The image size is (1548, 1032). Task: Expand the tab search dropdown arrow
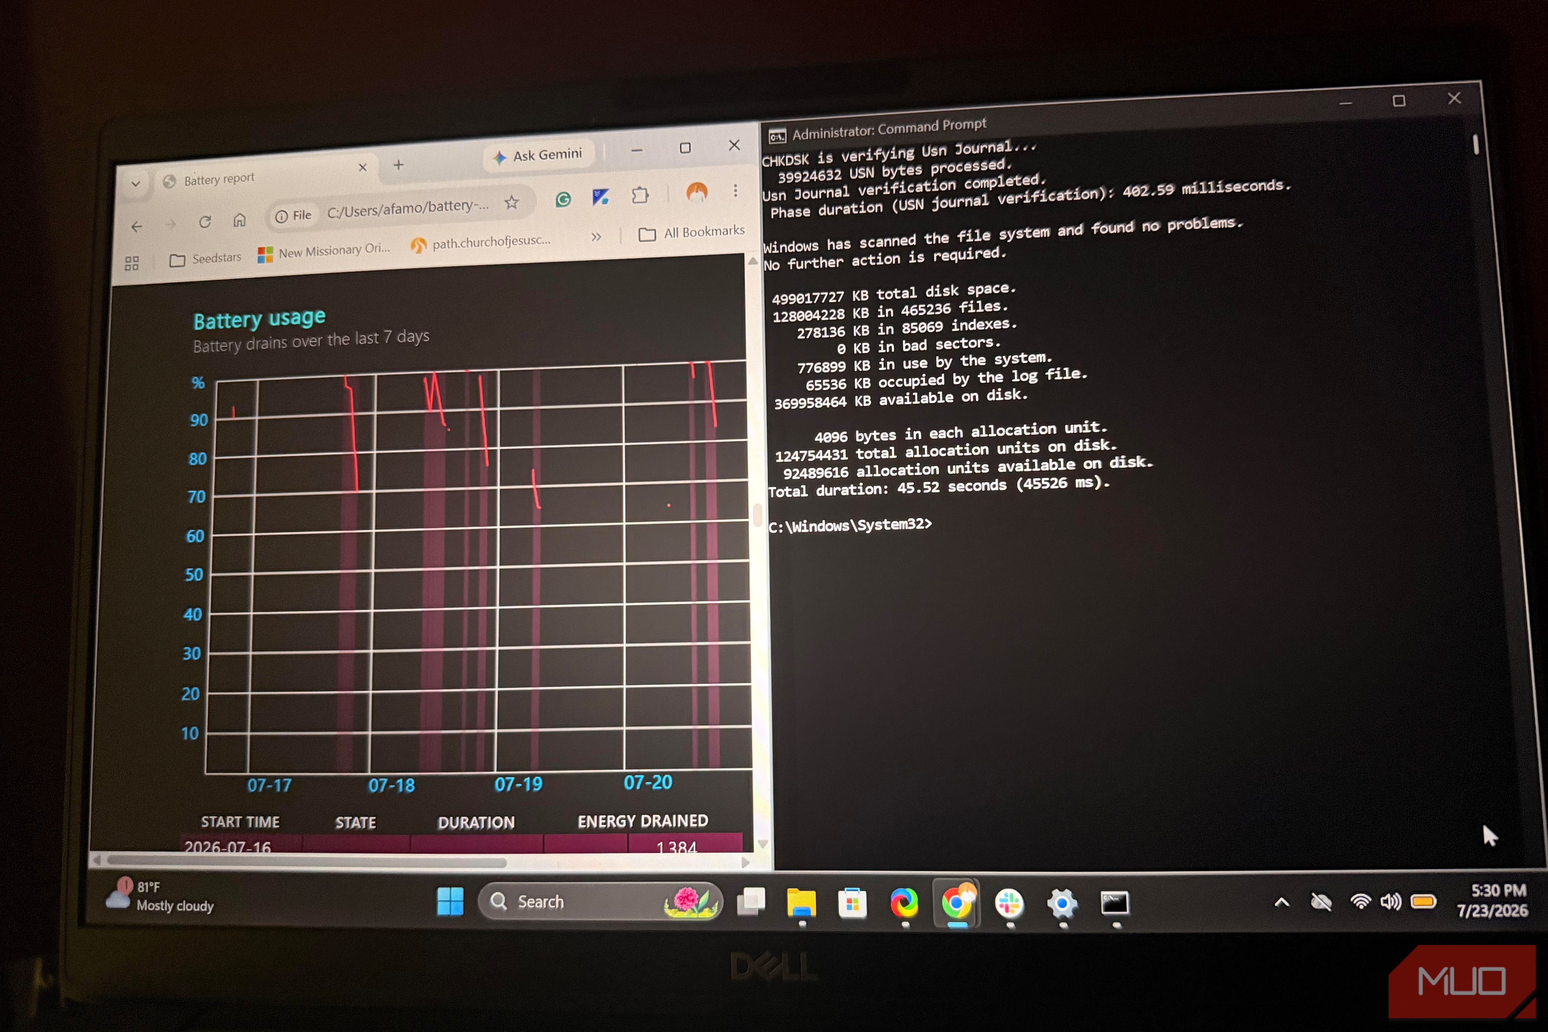click(x=136, y=184)
